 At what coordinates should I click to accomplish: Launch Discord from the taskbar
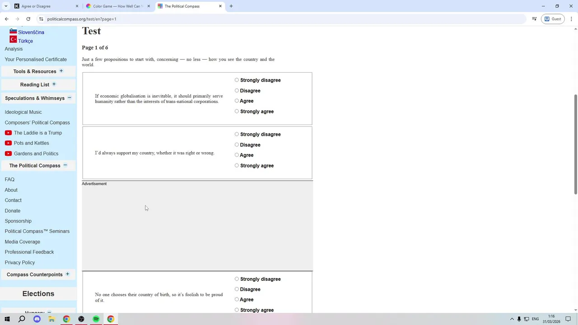tap(37, 319)
